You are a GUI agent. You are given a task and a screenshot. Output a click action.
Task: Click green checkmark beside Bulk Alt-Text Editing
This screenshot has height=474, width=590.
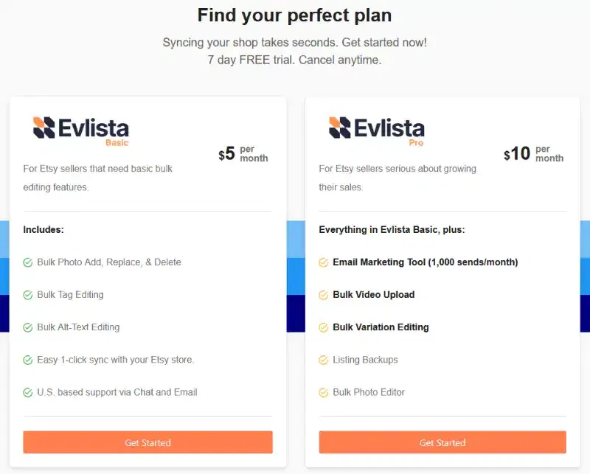(28, 327)
